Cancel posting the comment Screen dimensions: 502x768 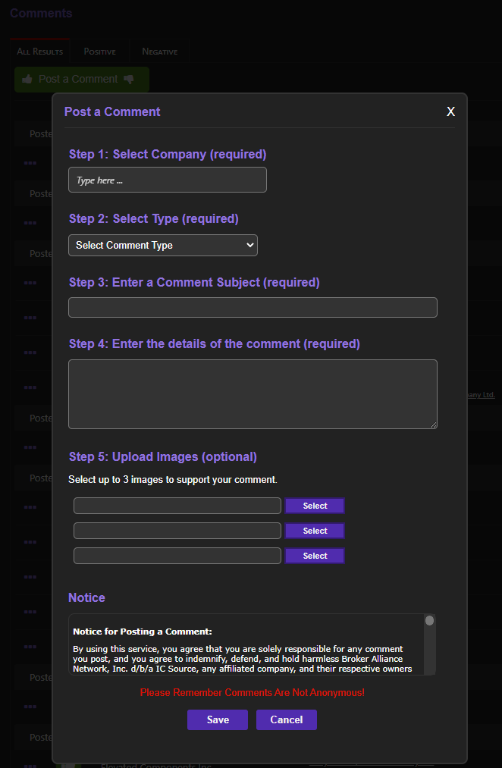(287, 720)
